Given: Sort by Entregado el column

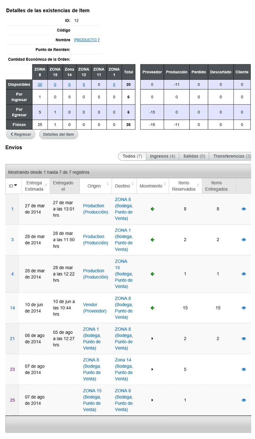Looking at the screenshot, I should [x=64, y=186].
